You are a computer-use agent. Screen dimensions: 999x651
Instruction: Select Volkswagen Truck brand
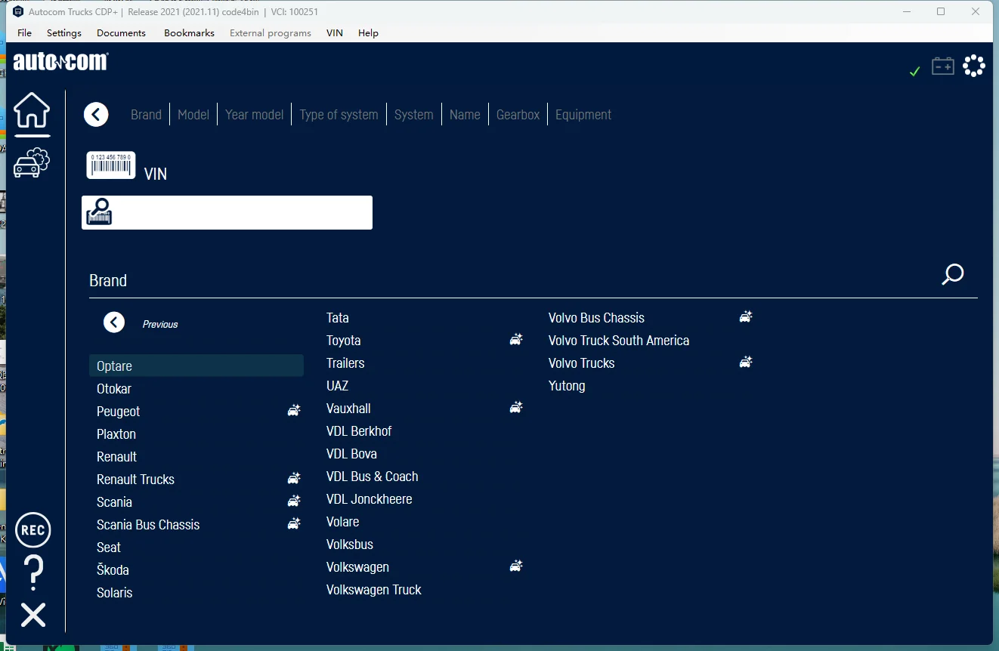[374, 590]
